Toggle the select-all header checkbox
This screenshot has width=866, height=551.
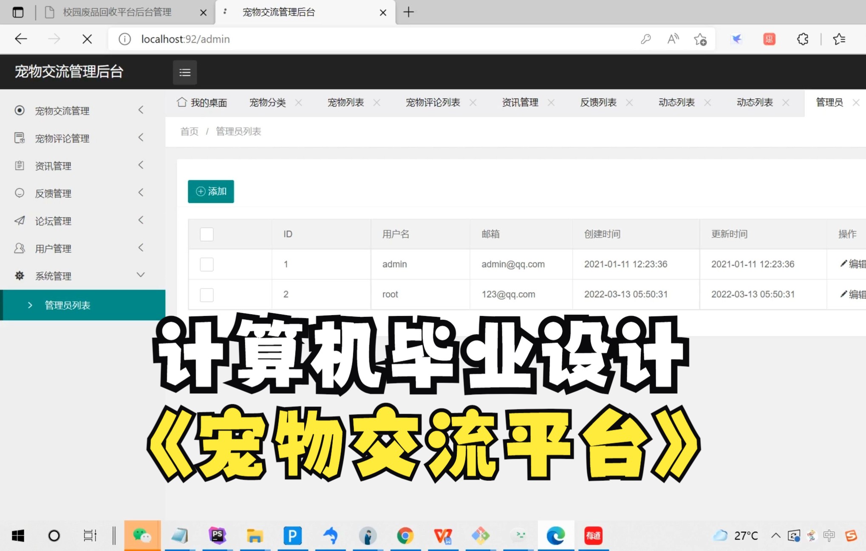207,234
